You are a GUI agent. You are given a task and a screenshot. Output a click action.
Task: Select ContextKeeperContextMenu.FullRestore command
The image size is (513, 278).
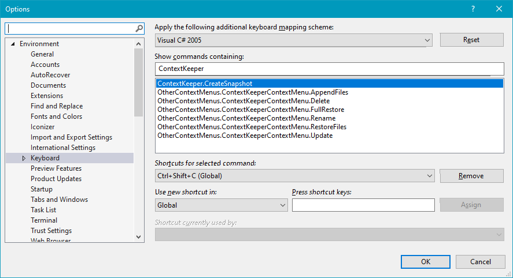[250, 110]
